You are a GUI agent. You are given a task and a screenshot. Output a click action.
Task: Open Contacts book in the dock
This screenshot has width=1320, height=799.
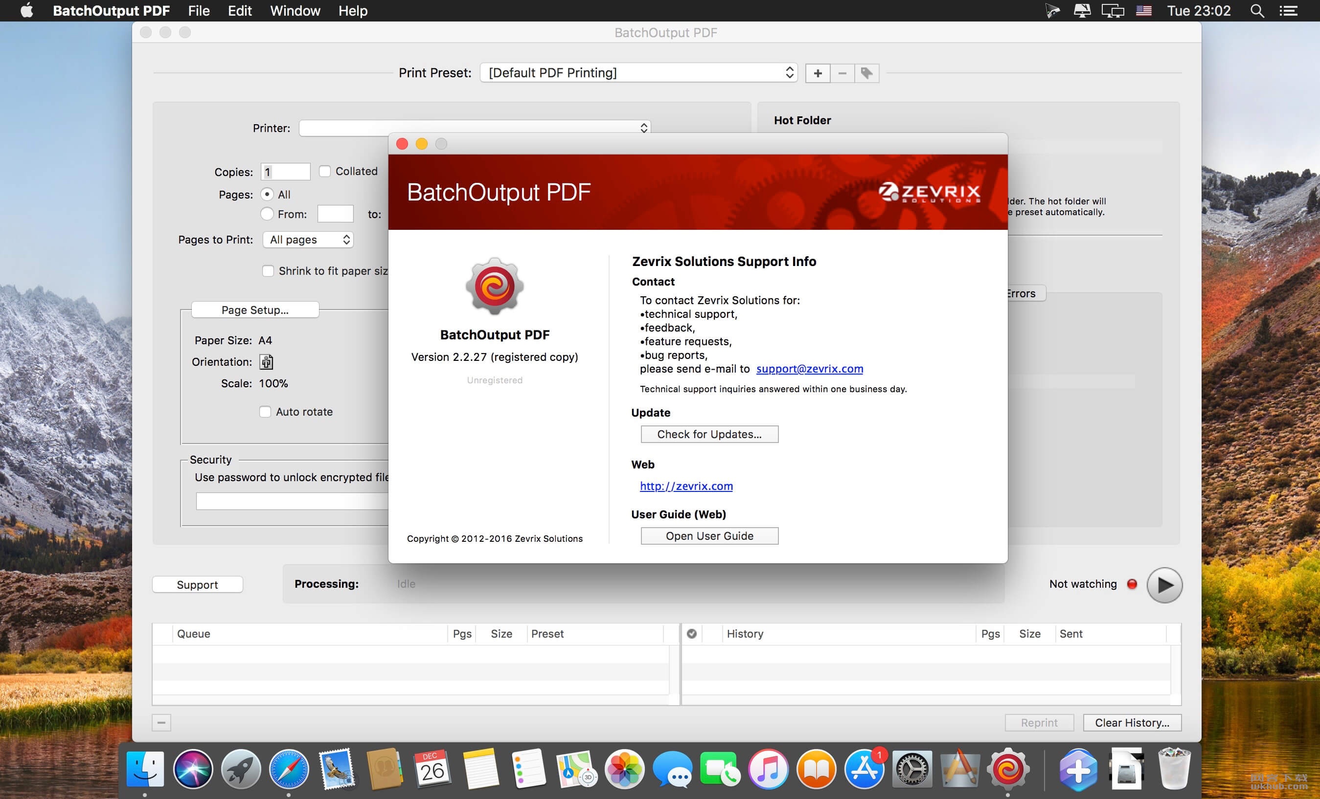385,769
